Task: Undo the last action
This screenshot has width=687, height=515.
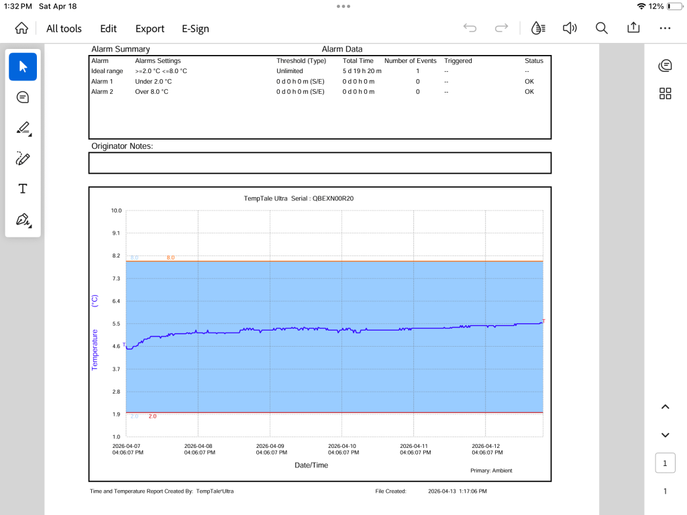Action: 470,28
